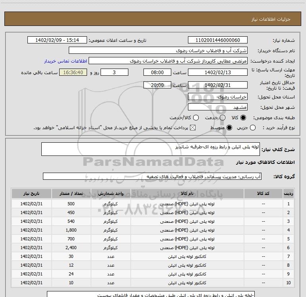Click the نام کالا column header
Screen dimensions: 306x297
pyautogui.click(x=187, y=193)
